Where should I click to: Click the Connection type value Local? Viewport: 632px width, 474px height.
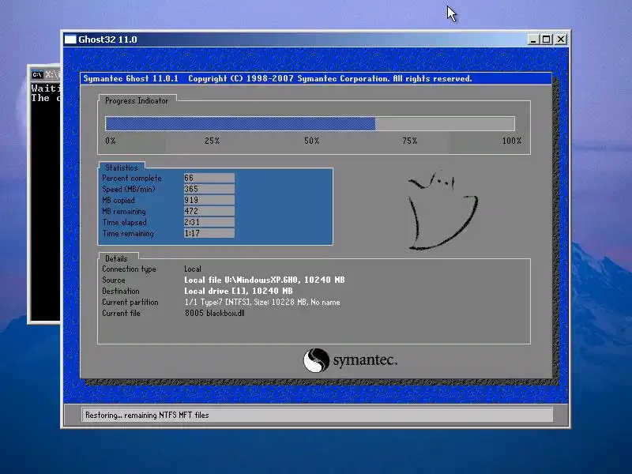(x=193, y=269)
